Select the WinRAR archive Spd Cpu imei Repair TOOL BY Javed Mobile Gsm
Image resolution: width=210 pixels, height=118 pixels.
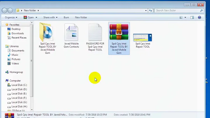coord(119,38)
